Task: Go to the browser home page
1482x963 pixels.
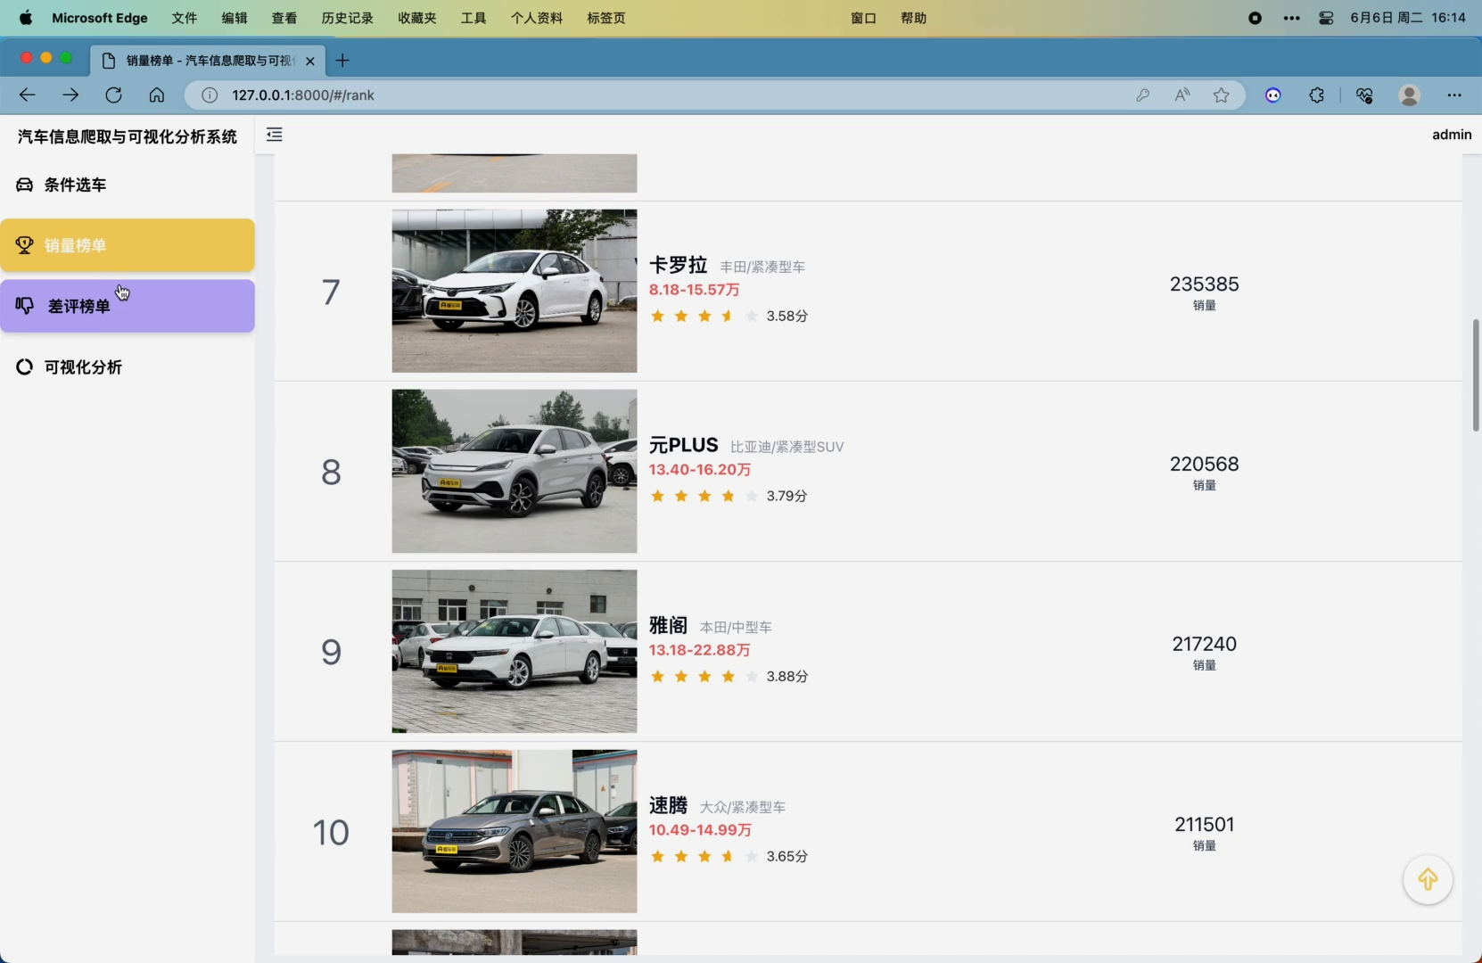Action: (x=157, y=95)
